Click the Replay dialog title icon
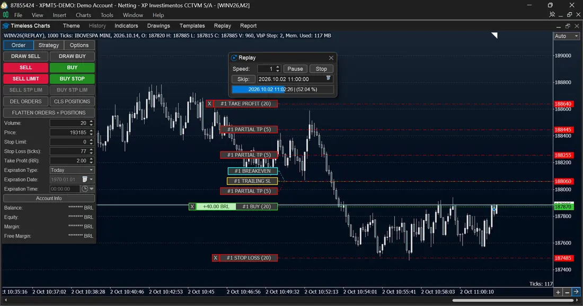The image size is (583, 306). point(234,58)
